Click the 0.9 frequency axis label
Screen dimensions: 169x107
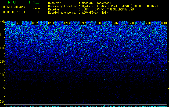click(x=2, y=62)
